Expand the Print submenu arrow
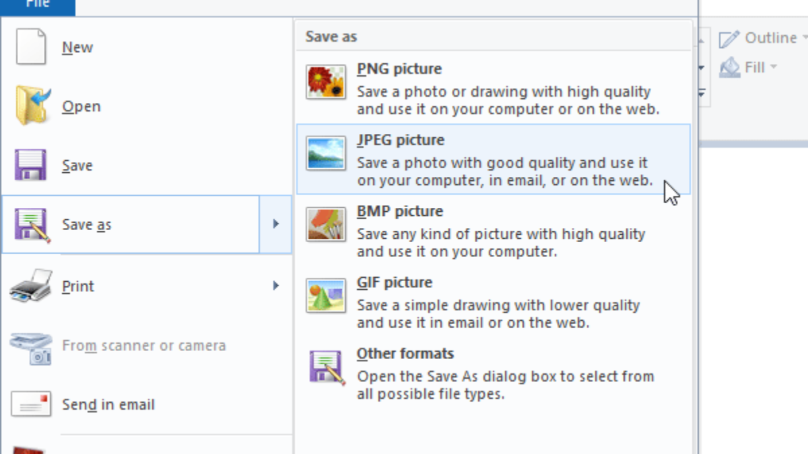Image resolution: width=808 pixels, height=454 pixels. pos(275,285)
